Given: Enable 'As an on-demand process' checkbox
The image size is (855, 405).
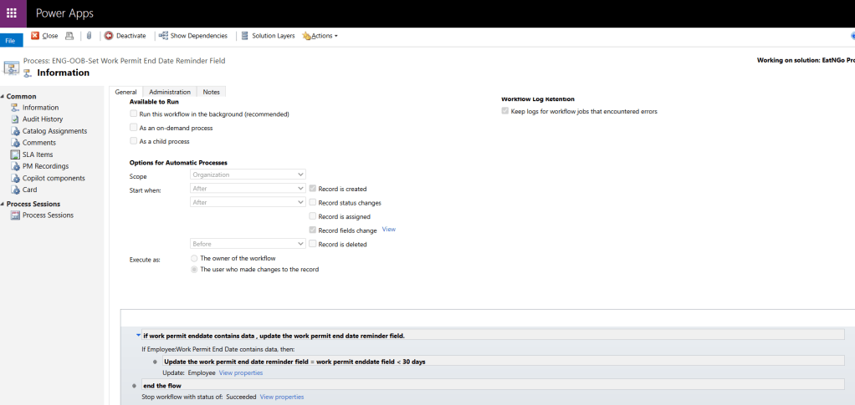Looking at the screenshot, I should [134, 128].
